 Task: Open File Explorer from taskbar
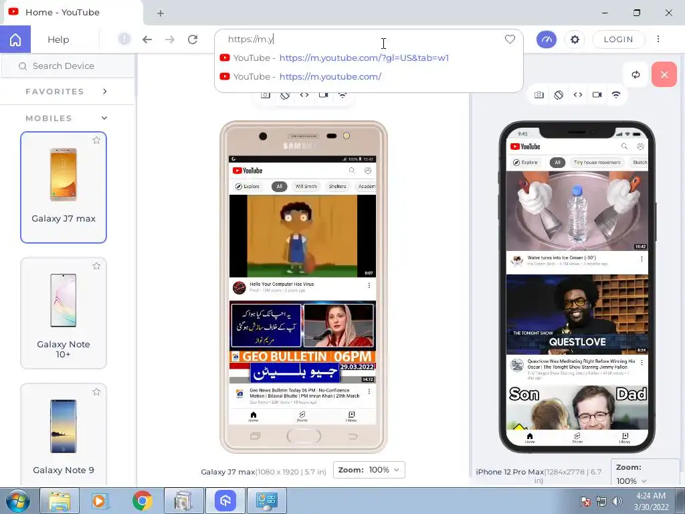click(x=60, y=501)
